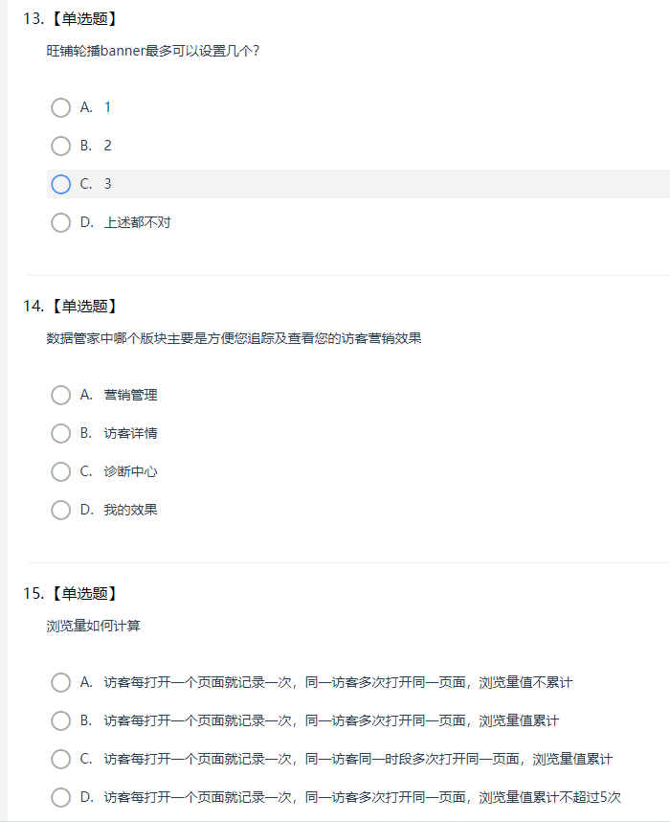Viewport: 670px width, 822px height.
Task: Click the label text 上述都不对
Action: coord(137,222)
